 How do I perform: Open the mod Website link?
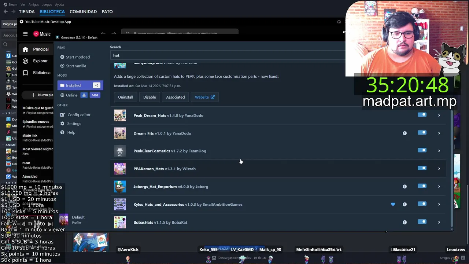(x=205, y=97)
